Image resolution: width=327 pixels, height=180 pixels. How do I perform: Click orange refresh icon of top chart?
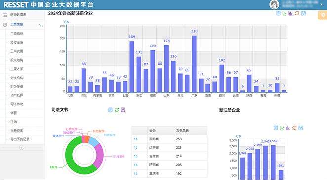[297, 13]
